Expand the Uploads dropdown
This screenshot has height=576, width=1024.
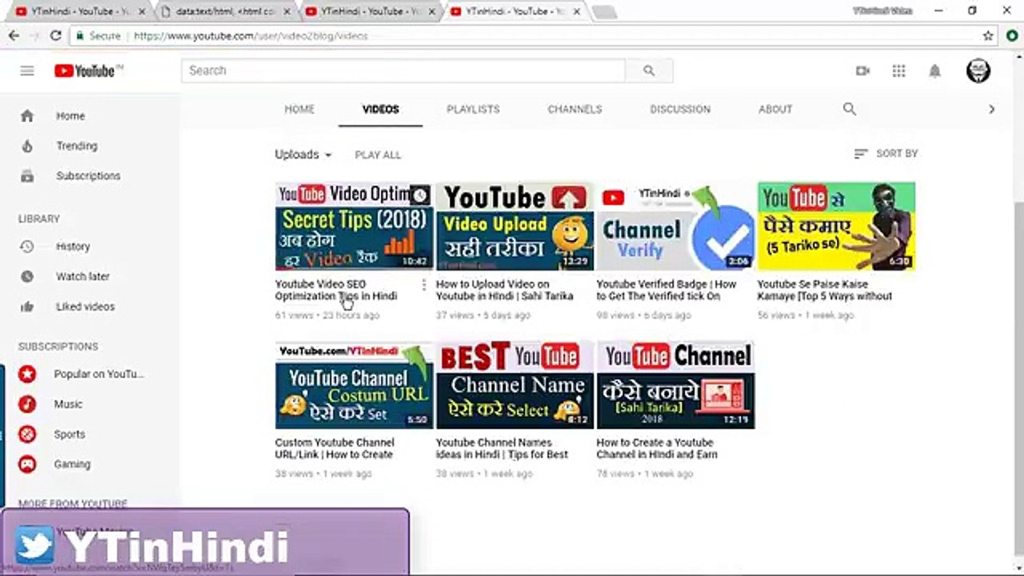[x=303, y=154]
